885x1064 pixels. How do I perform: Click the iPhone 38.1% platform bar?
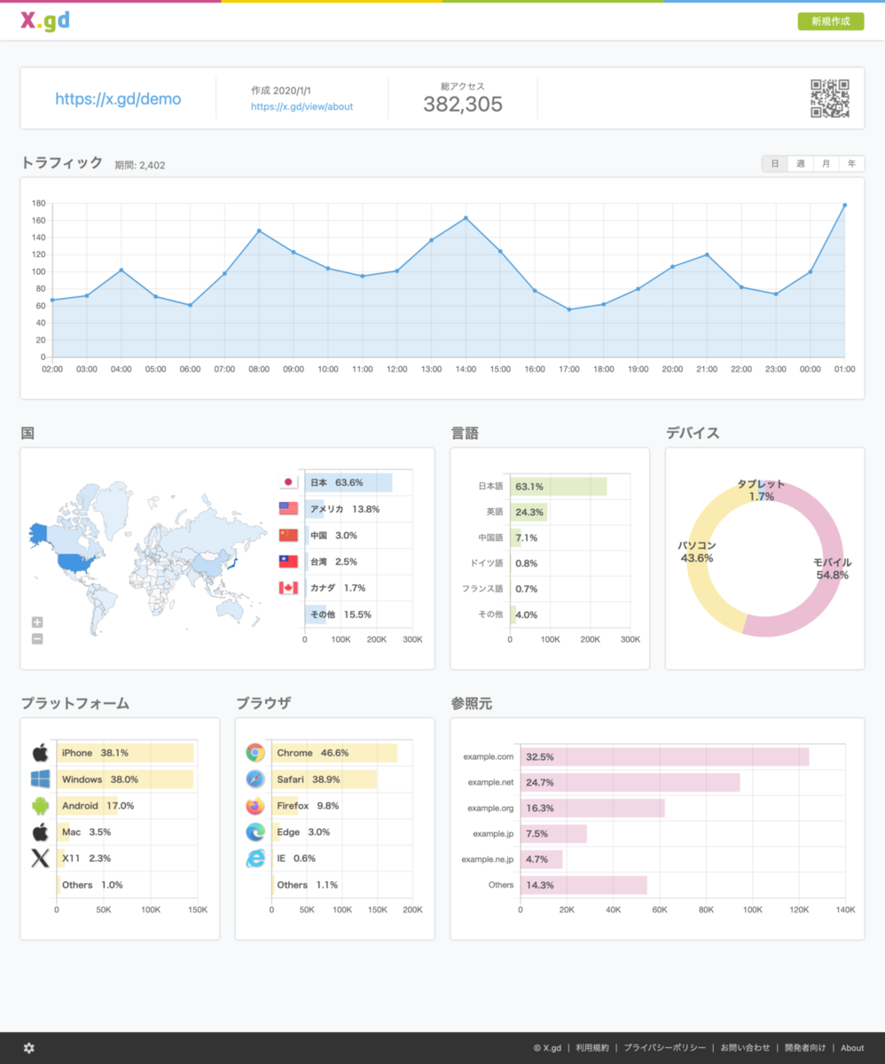click(125, 753)
